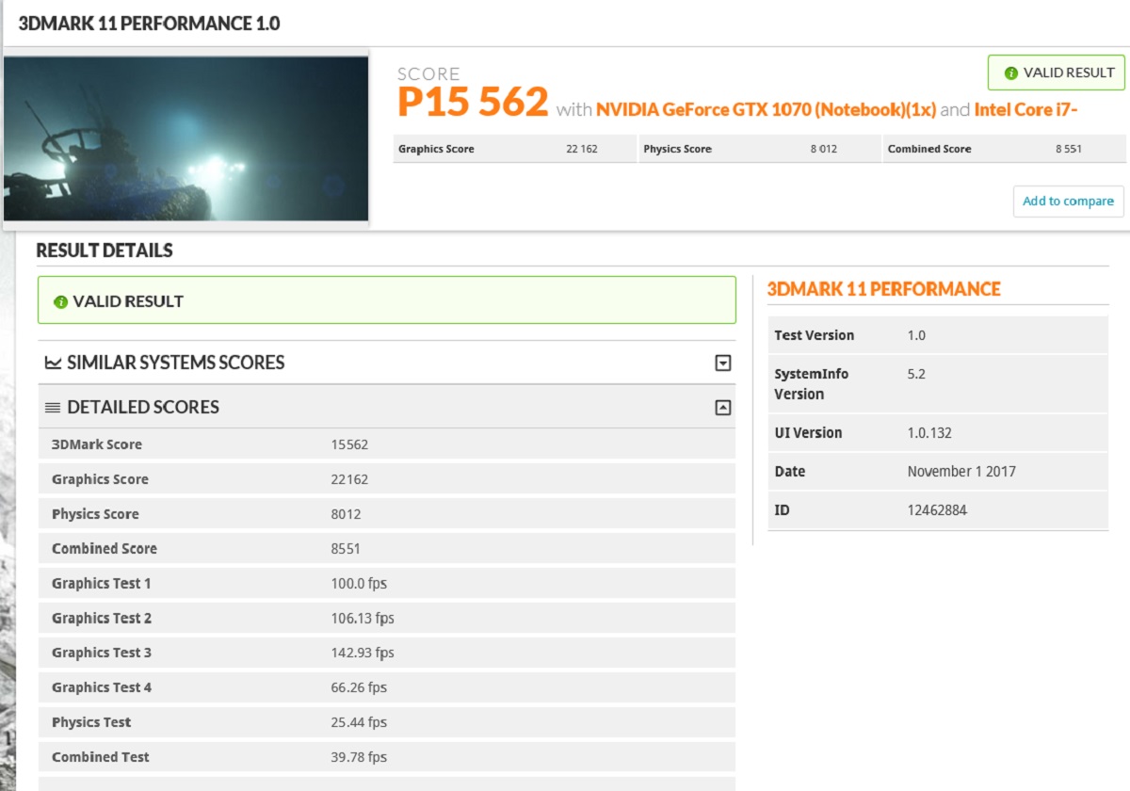Open the Intel Core i7- processor link
Viewport: 1130px width, 791px height.
point(1025,109)
